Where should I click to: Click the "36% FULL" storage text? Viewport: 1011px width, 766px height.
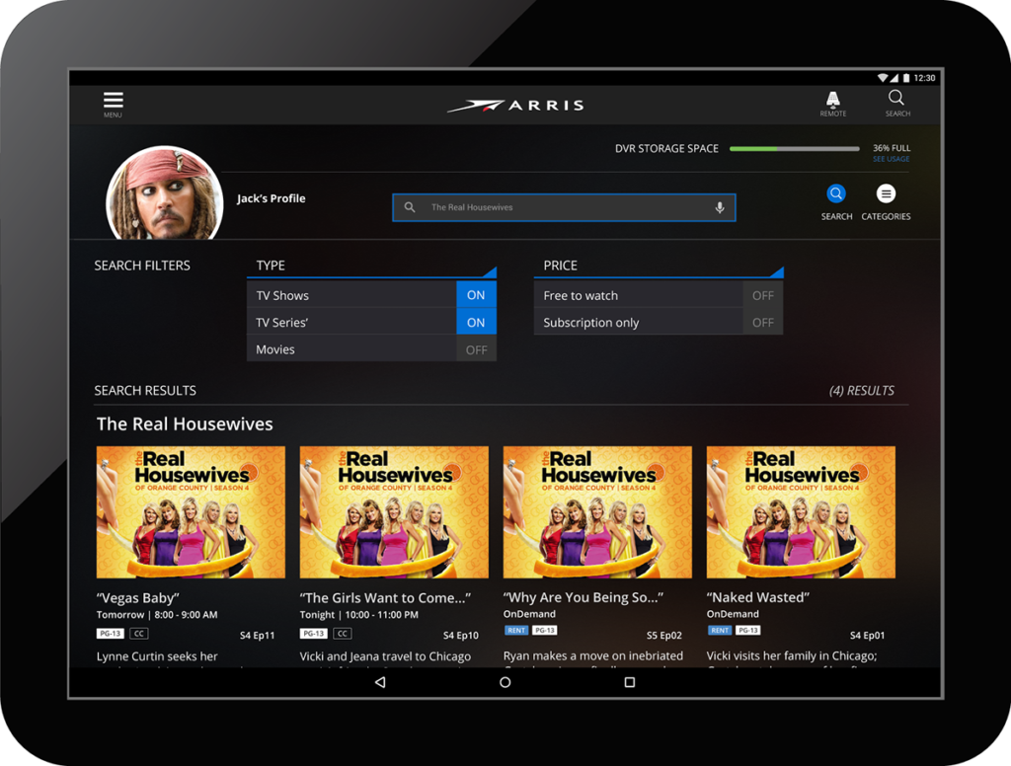pos(892,148)
